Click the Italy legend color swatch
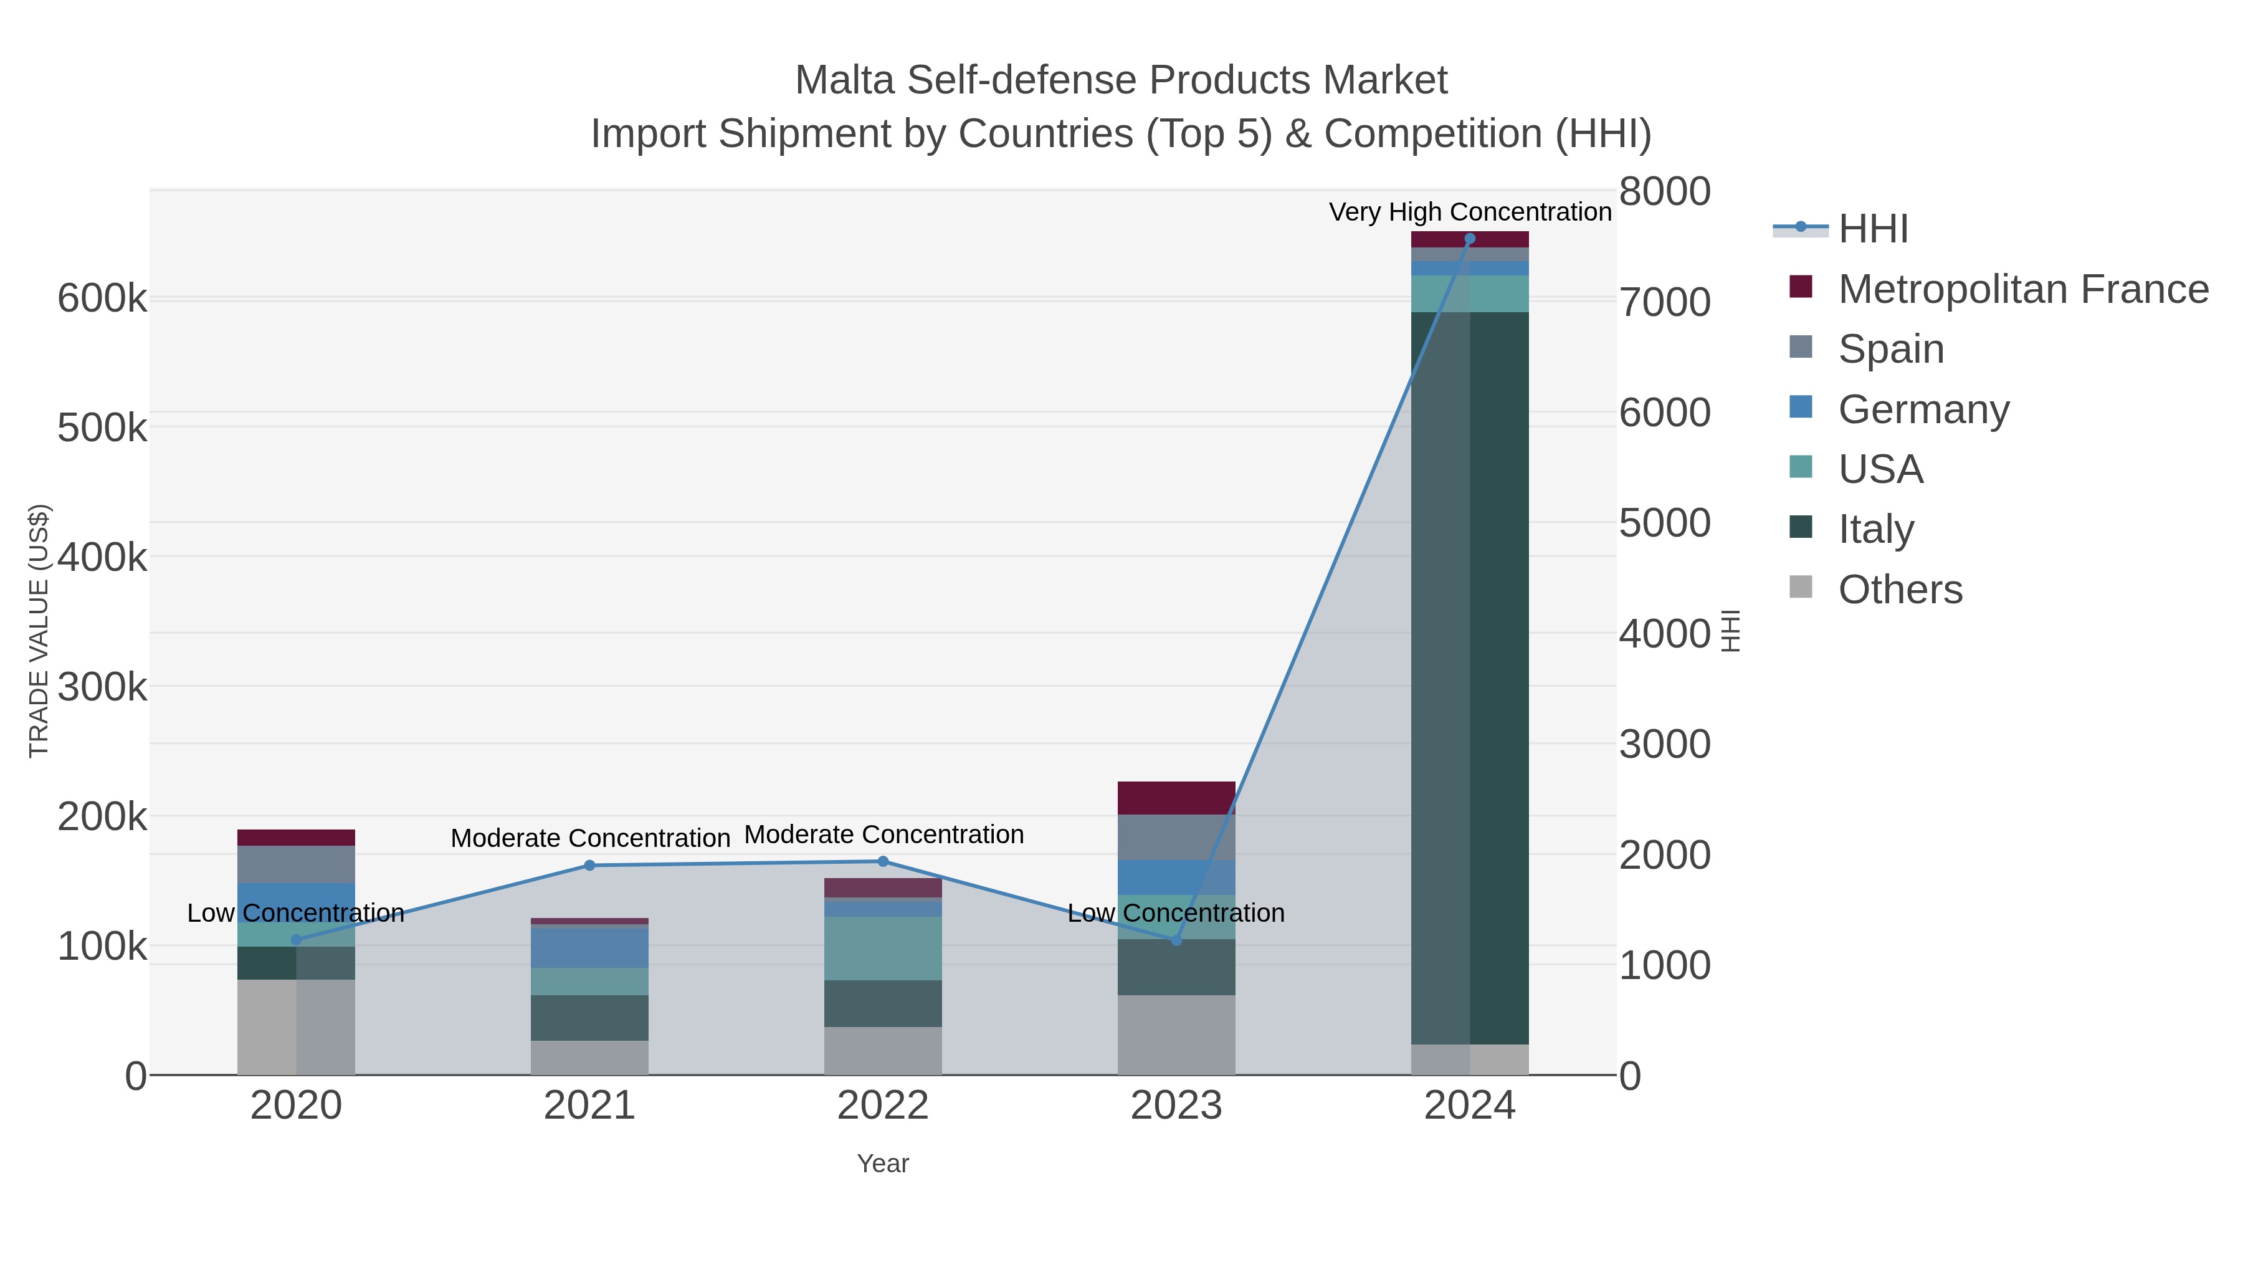The height and width of the screenshot is (1262, 2243). [x=1801, y=527]
